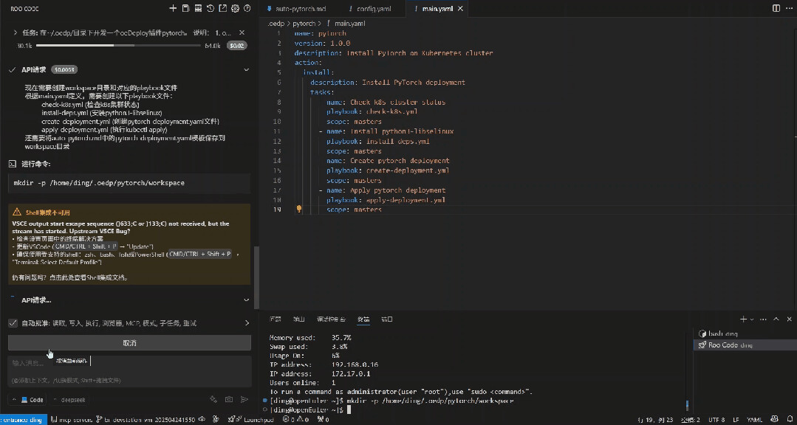The width and height of the screenshot is (797, 425).
Task: Click the send message arrow icon
Action: coord(244,399)
